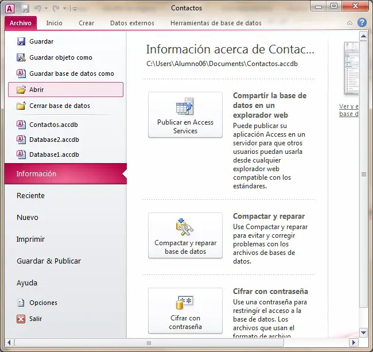Click the Undo arrow in quick access toolbar
The image size is (373, 352).
(x=38, y=9)
